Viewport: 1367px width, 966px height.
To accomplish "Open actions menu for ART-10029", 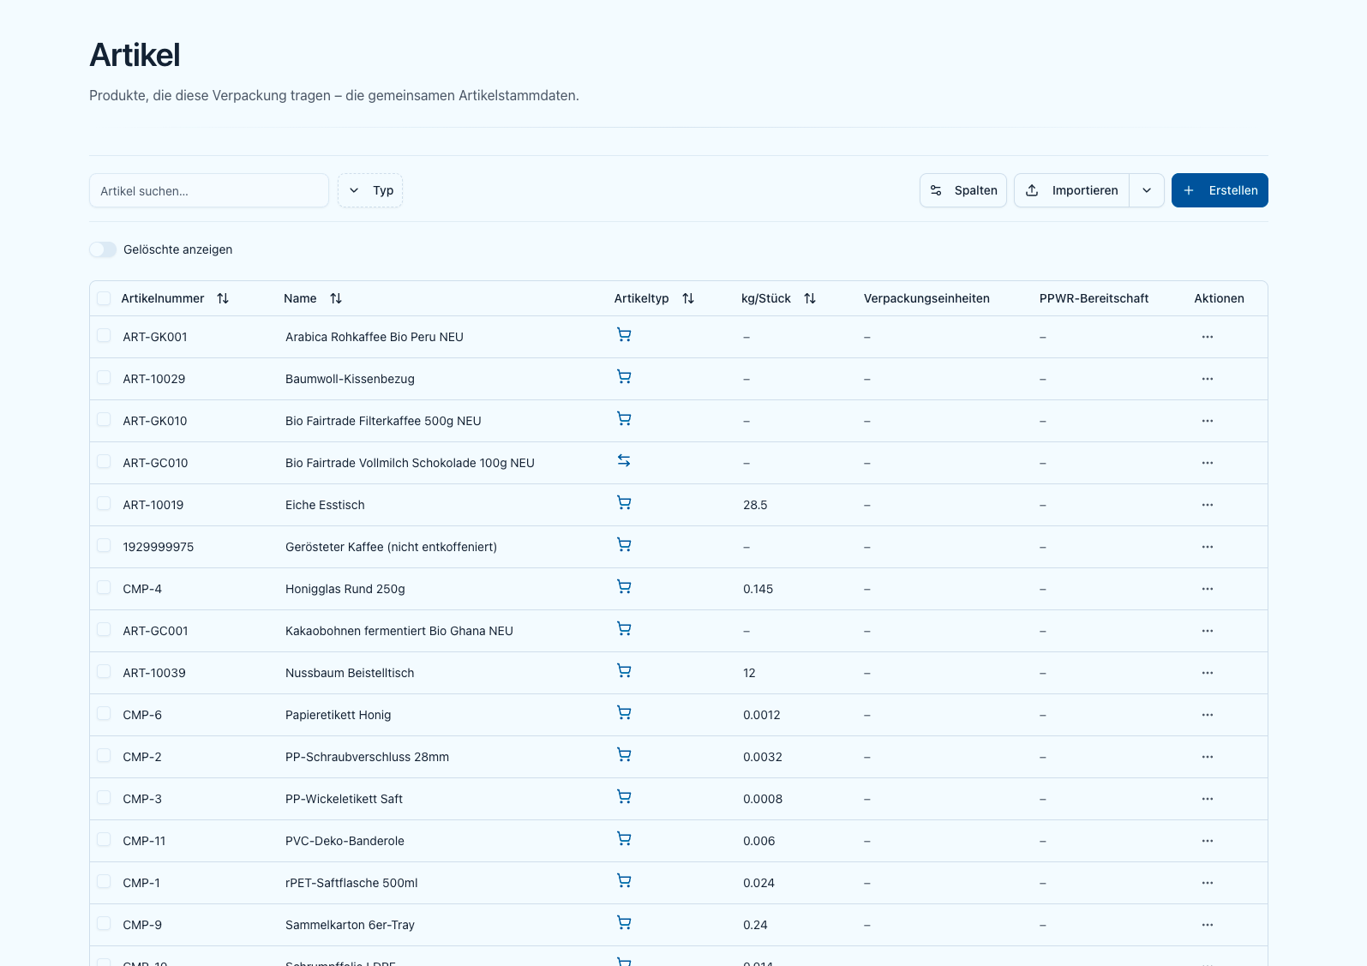I will click(1208, 379).
